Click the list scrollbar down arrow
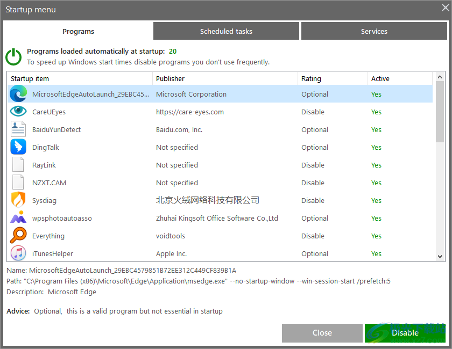Image resolution: width=452 pixels, height=349 pixels. (440, 257)
